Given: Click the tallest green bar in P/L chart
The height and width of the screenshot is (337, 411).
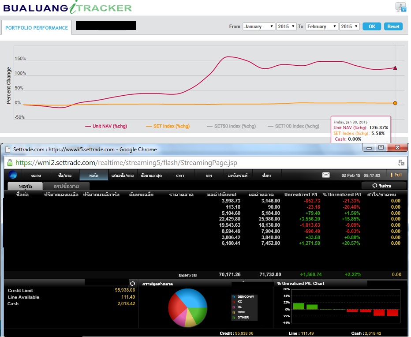Looking at the screenshot, I should pyautogui.click(x=299, y=306).
